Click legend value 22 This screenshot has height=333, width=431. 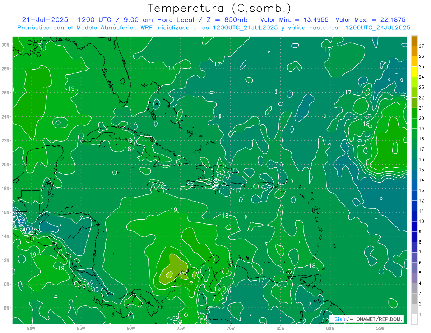(x=422, y=98)
